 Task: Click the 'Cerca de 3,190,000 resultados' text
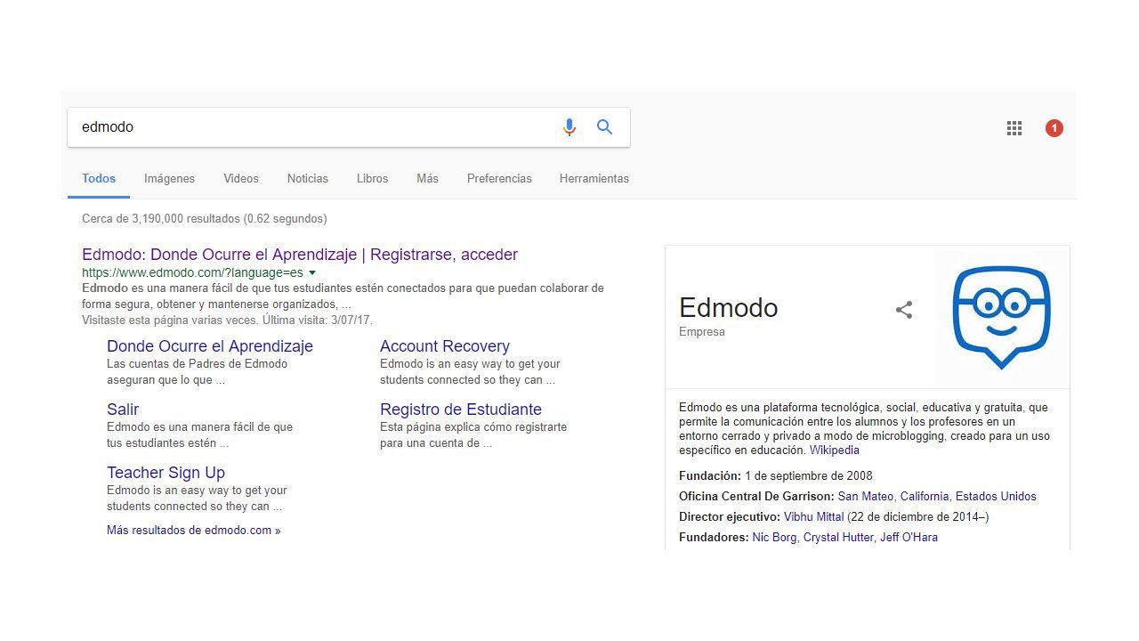205,218
